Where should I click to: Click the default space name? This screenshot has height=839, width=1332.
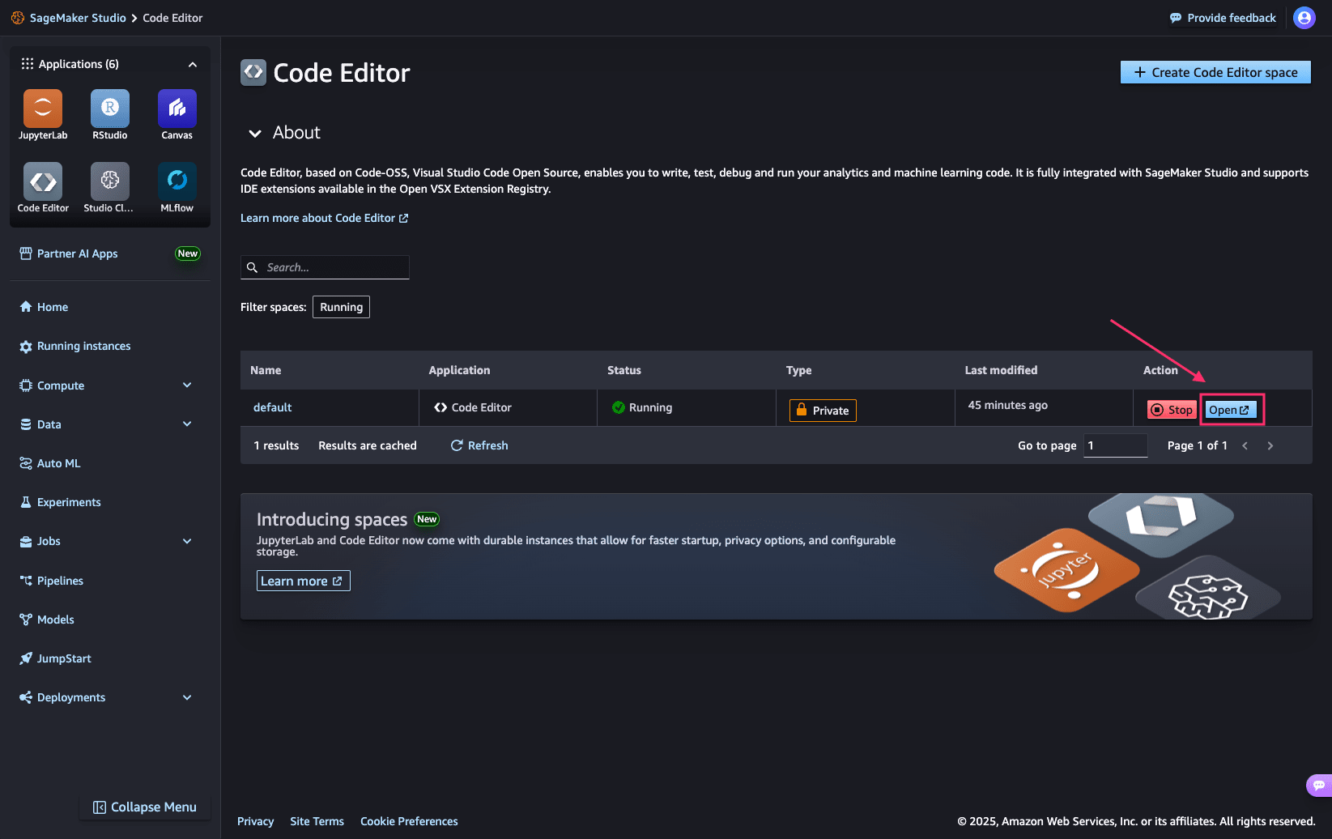coord(272,407)
